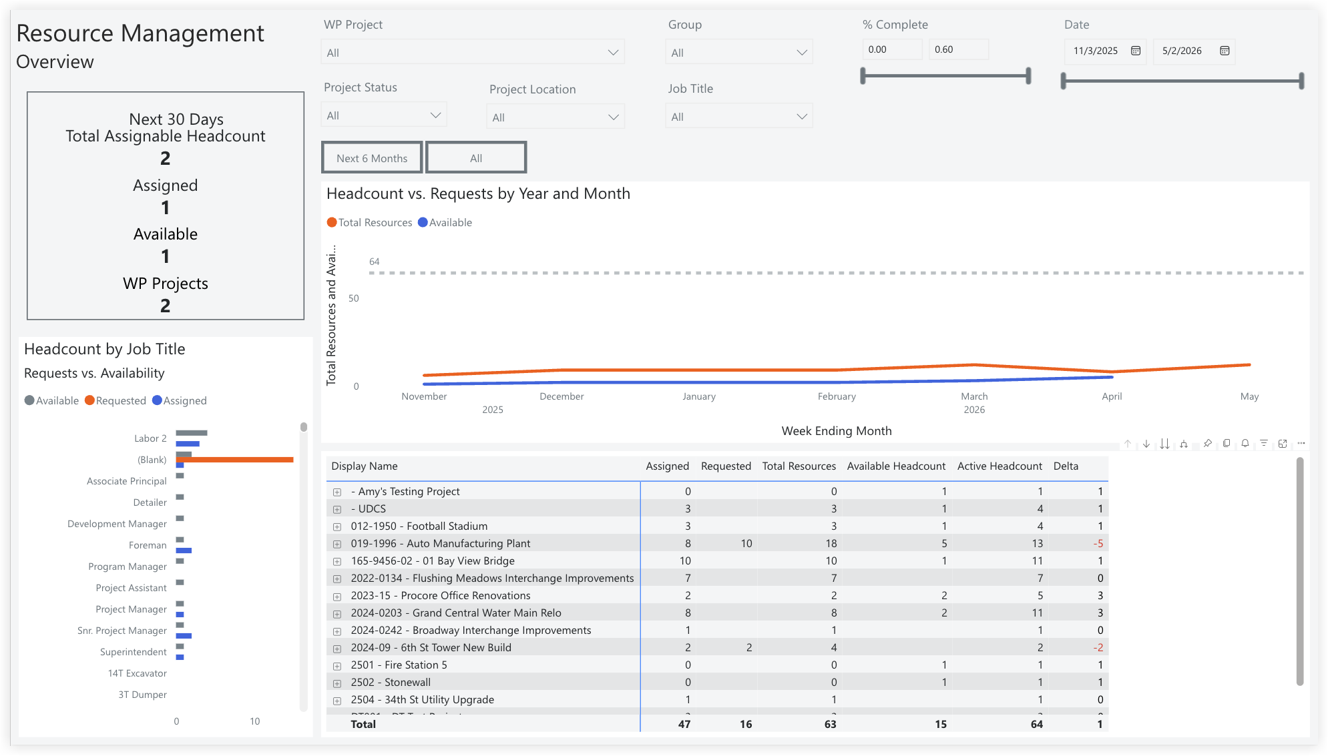The image size is (1328, 756).
Task: Open filters applied to the matrix visual
Action: pyautogui.click(x=1263, y=444)
